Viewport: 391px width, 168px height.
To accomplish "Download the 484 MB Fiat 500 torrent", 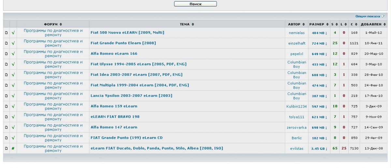I will coord(319,33).
